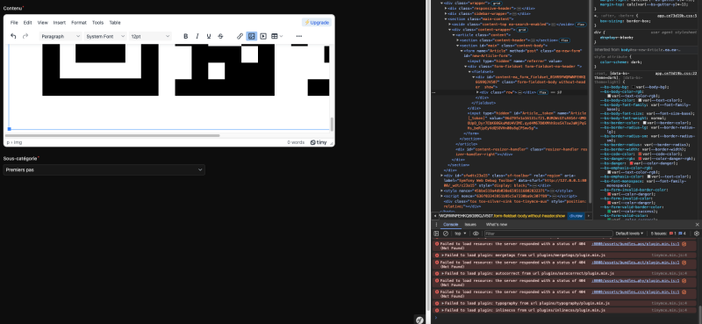The height and width of the screenshot is (324, 702).
Task: Collapse the main-content section node
Action: click(446, 19)
